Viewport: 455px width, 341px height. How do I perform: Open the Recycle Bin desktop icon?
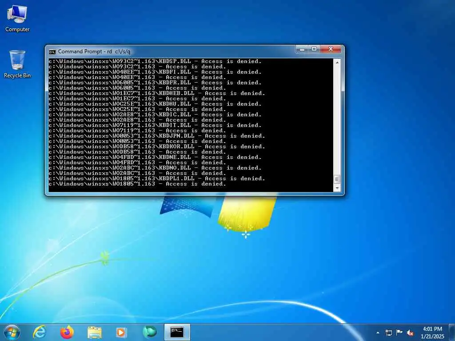(17, 64)
